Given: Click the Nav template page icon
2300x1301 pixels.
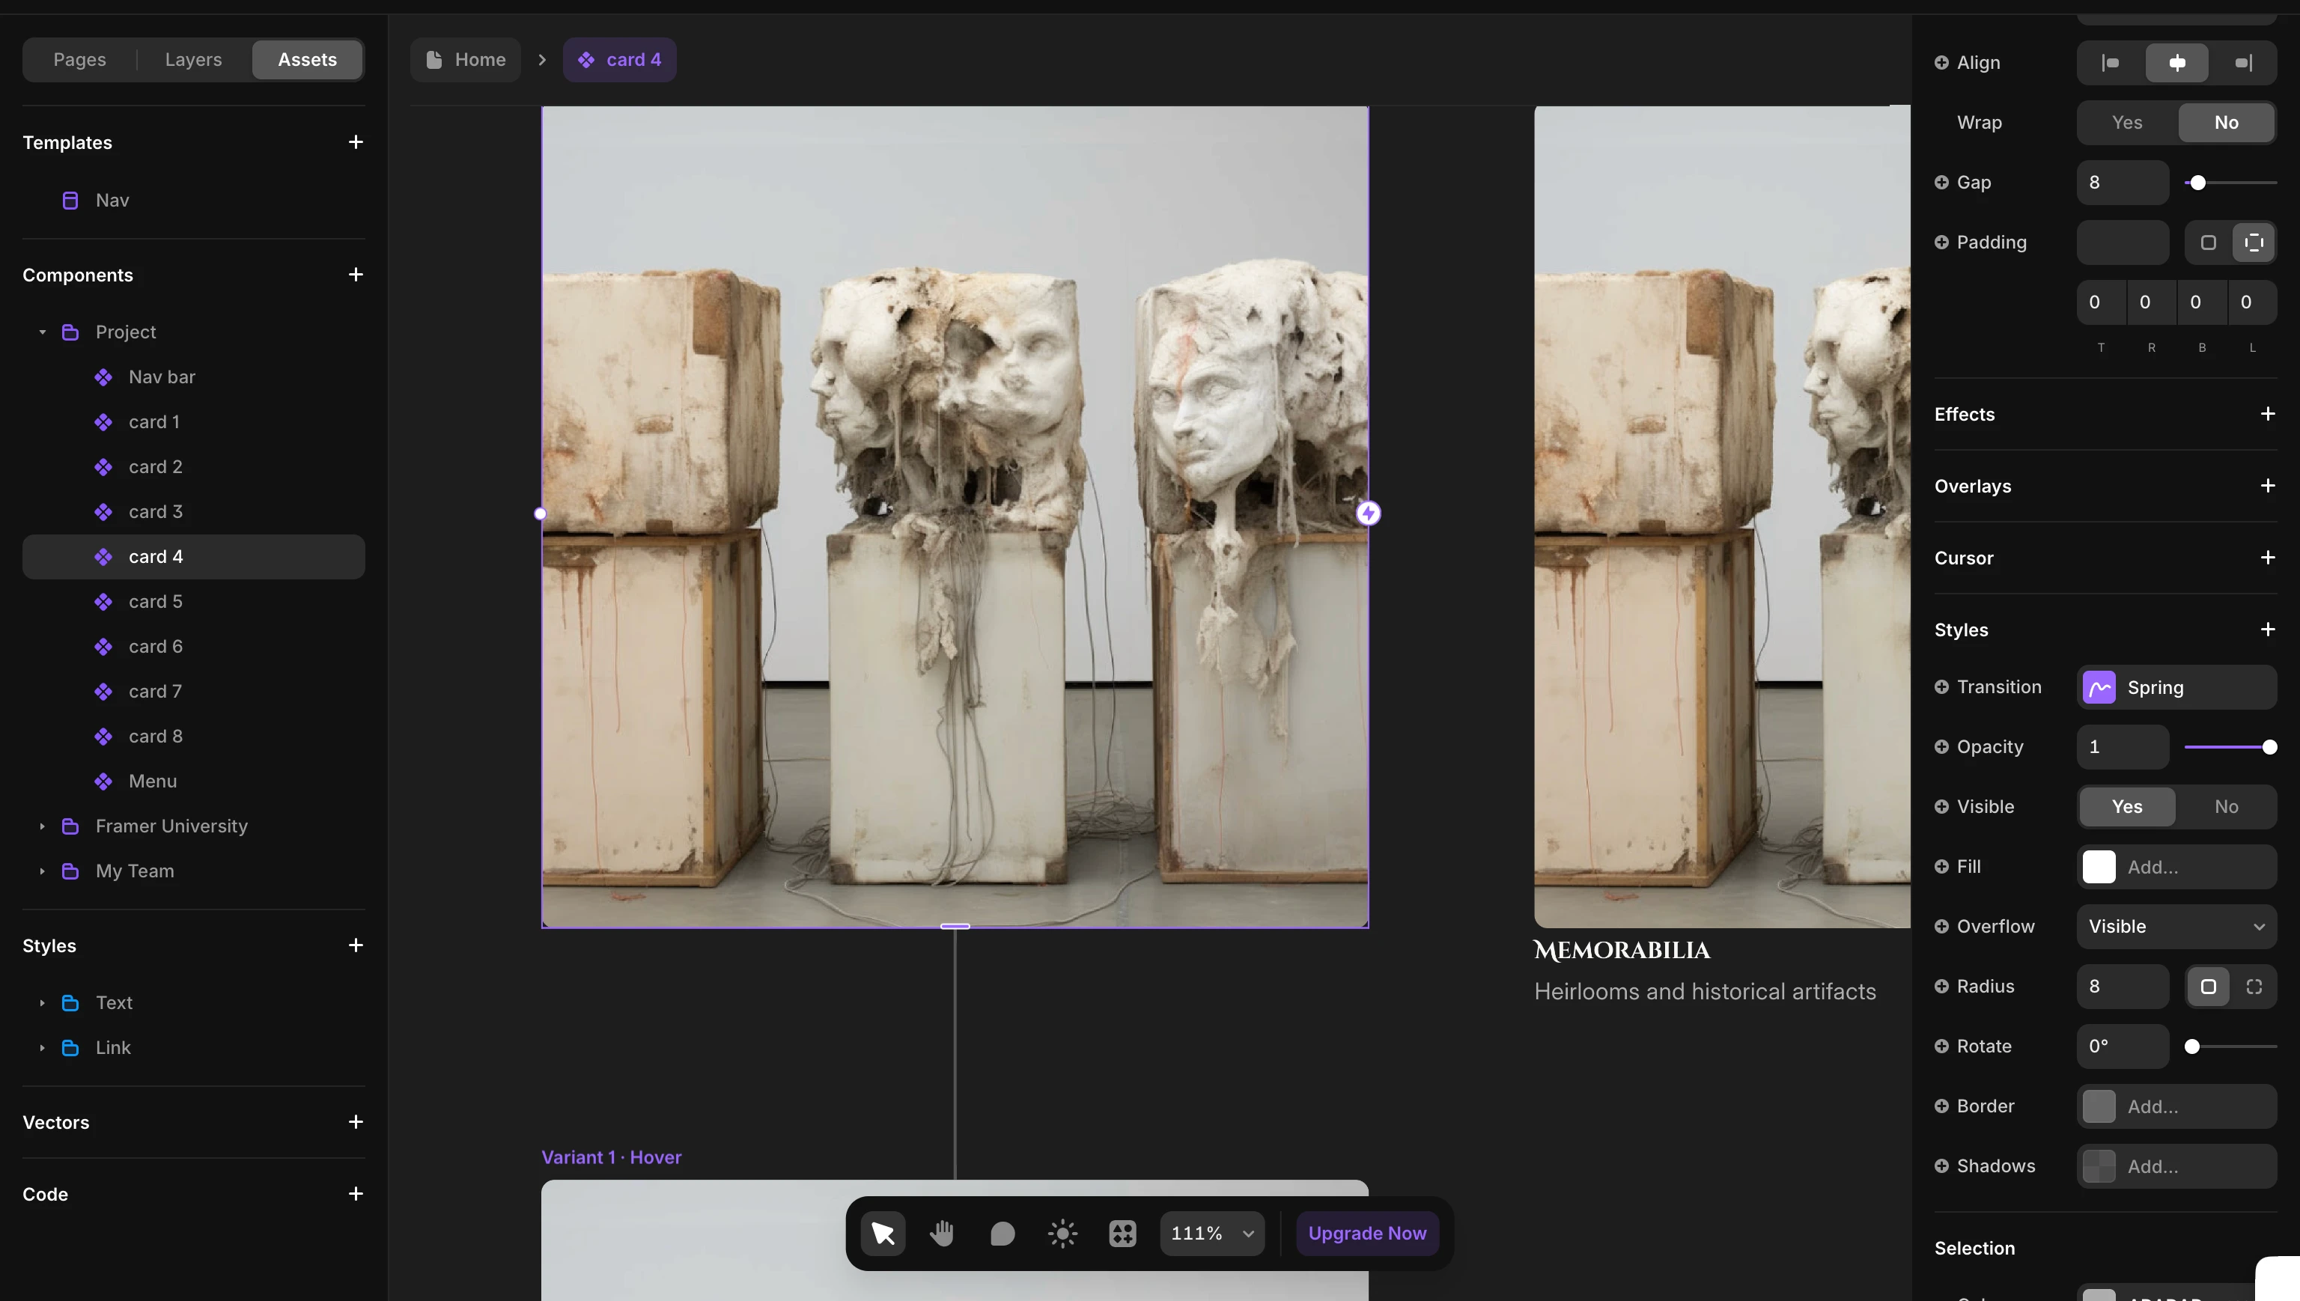Looking at the screenshot, I should click(x=70, y=200).
